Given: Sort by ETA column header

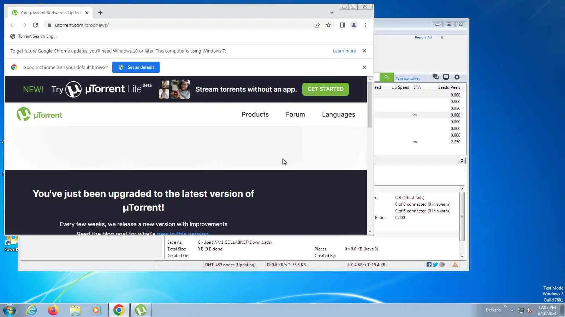Looking at the screenshot, I should (x=417, y=87).
